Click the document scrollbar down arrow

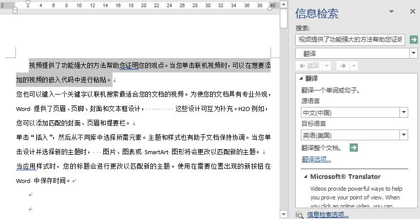click(283, 214)
